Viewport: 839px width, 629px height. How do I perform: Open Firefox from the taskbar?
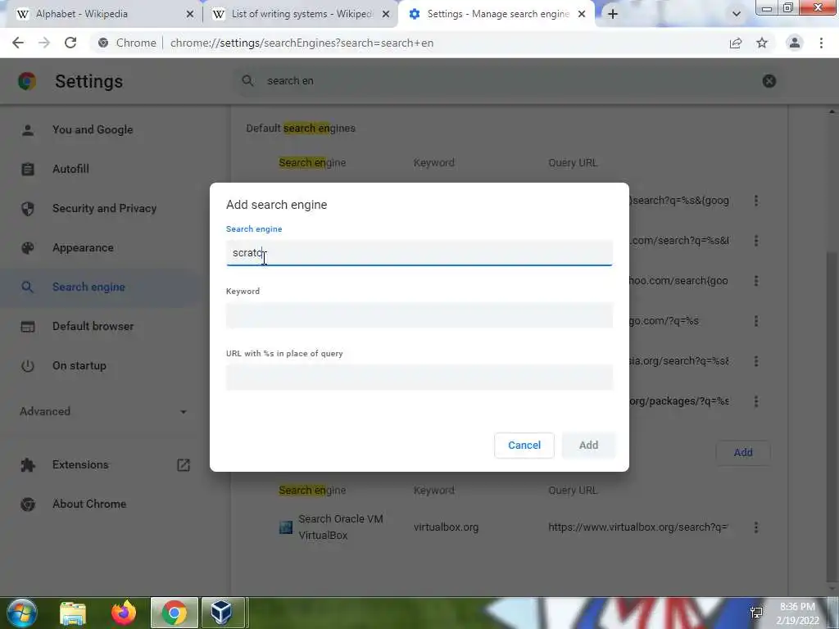click(x=123, y=613)
